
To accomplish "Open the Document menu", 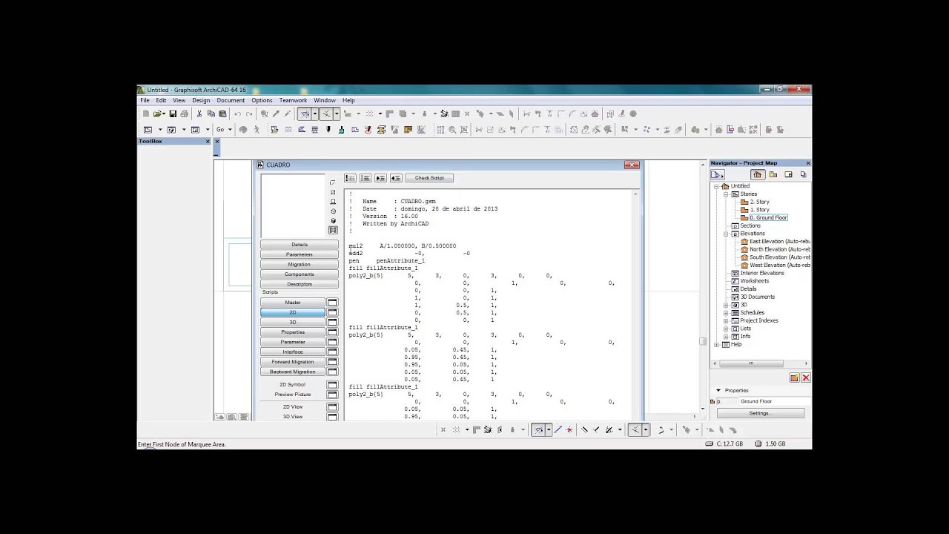I will click(x=231, y=100).
